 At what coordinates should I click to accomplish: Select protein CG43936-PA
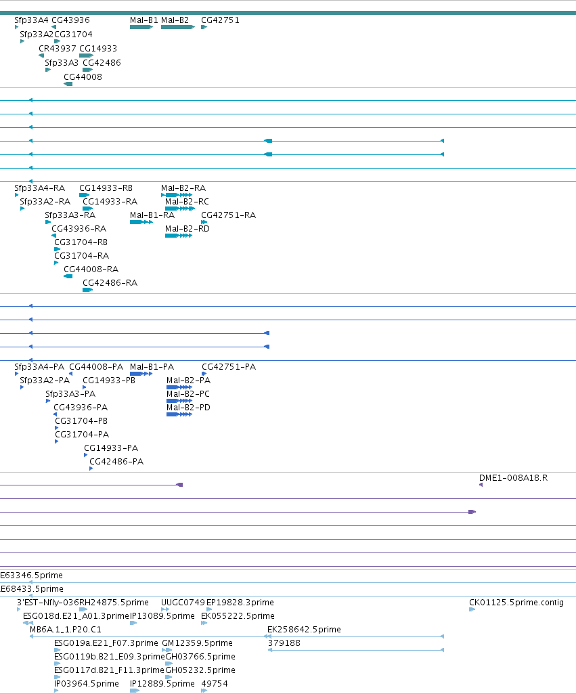click(x=56, y=414)
